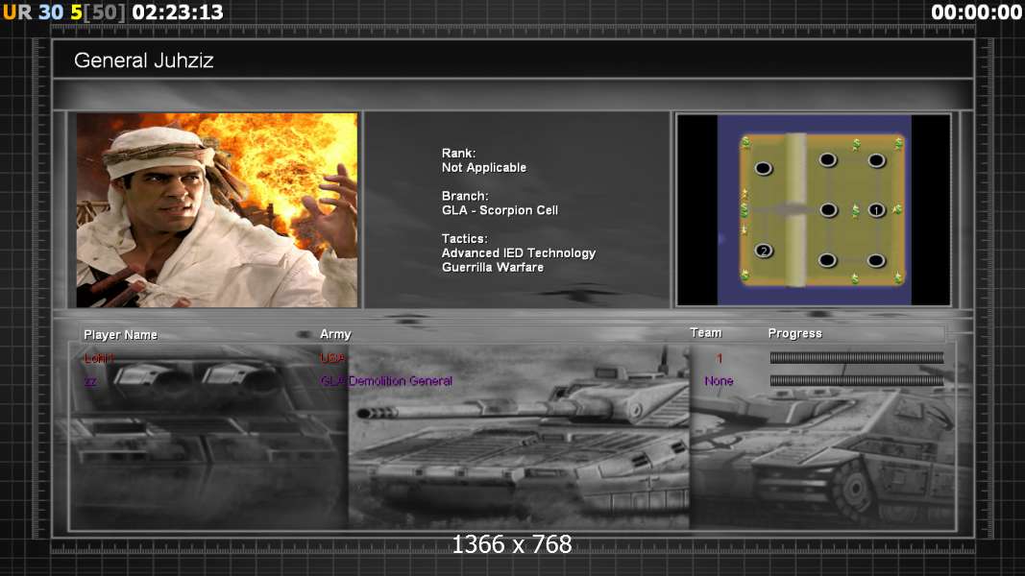Click the "Advanced IED Technology" tactic
The height and width of the screenshot is (576, 1025).
[519, 252]
